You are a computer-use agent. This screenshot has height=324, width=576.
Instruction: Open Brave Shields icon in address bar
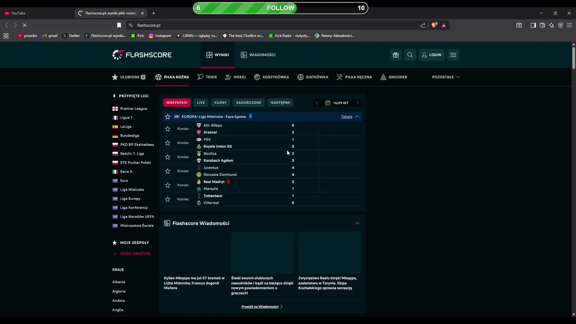click(x=434, y=25)
